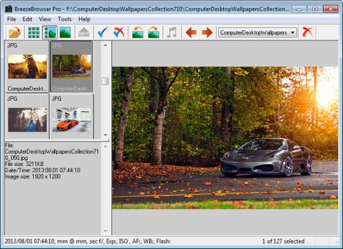This screenshot has height=249, width=343.
Task: Click the red X delete icon in toolbar
Action: tap(307, 32)
